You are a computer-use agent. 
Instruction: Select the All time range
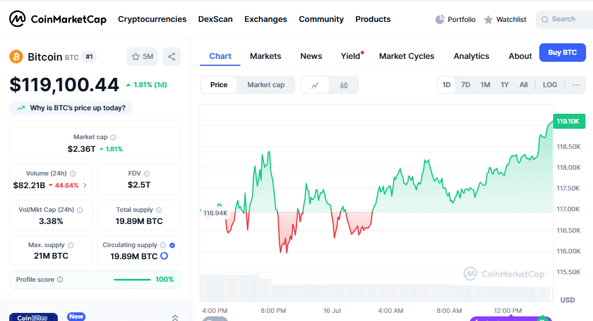point(524,85)
